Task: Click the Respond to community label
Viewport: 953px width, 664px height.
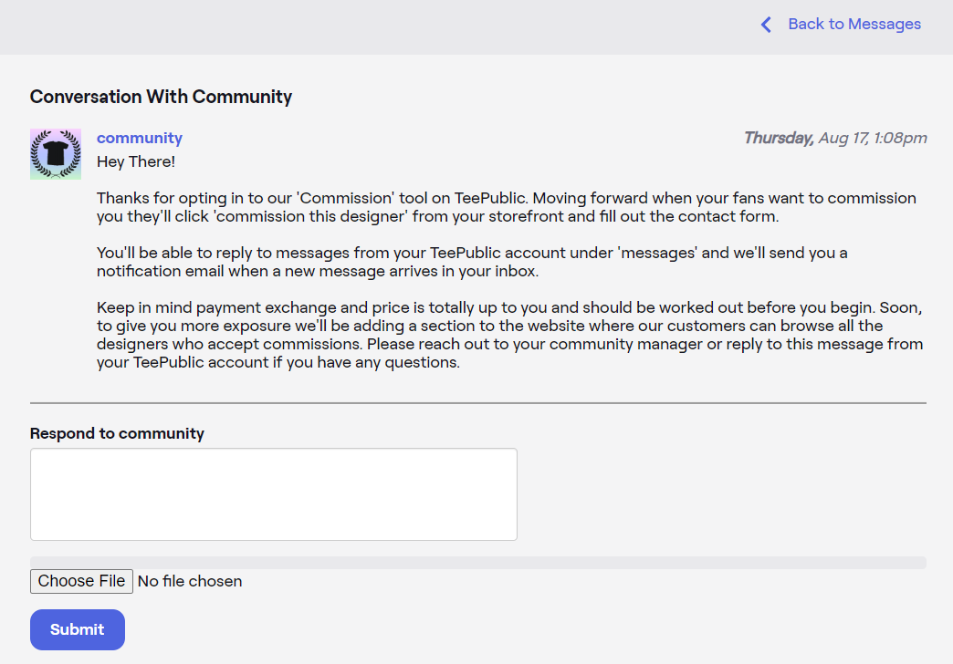Action: pos(118,433)
